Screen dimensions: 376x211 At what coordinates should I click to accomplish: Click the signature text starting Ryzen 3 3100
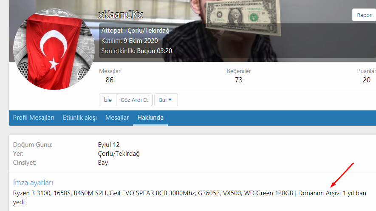click(x=189, y=197)
